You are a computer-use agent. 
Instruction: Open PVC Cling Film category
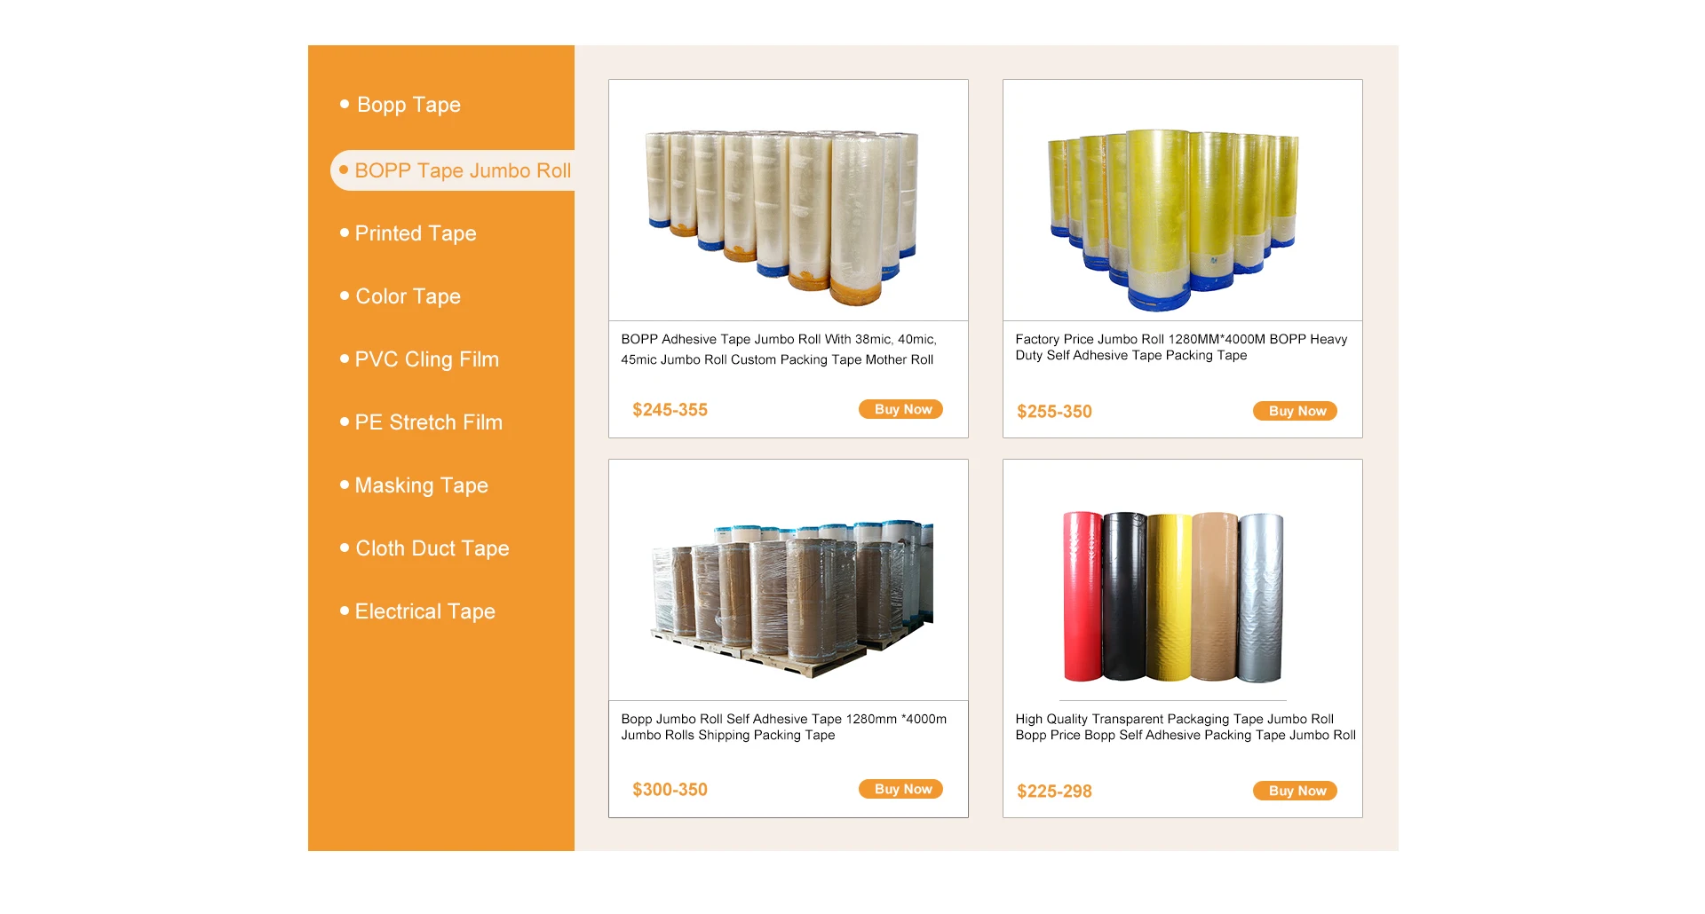click(426, 359)
